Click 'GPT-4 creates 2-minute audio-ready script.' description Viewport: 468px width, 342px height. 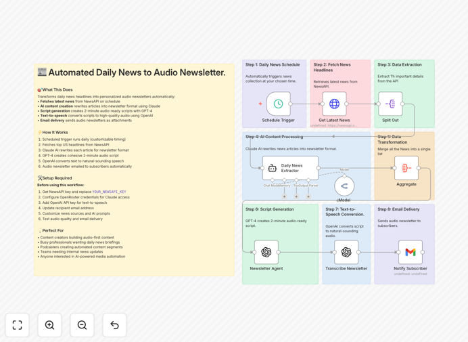[276, 223]
